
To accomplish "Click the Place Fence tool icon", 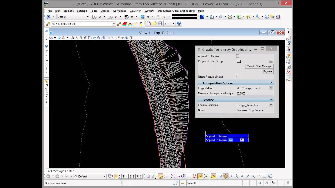I will coord(288,38).
